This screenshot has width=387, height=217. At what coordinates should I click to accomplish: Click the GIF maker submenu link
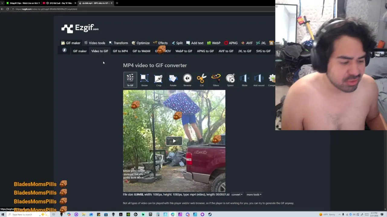tap(80, 51)
